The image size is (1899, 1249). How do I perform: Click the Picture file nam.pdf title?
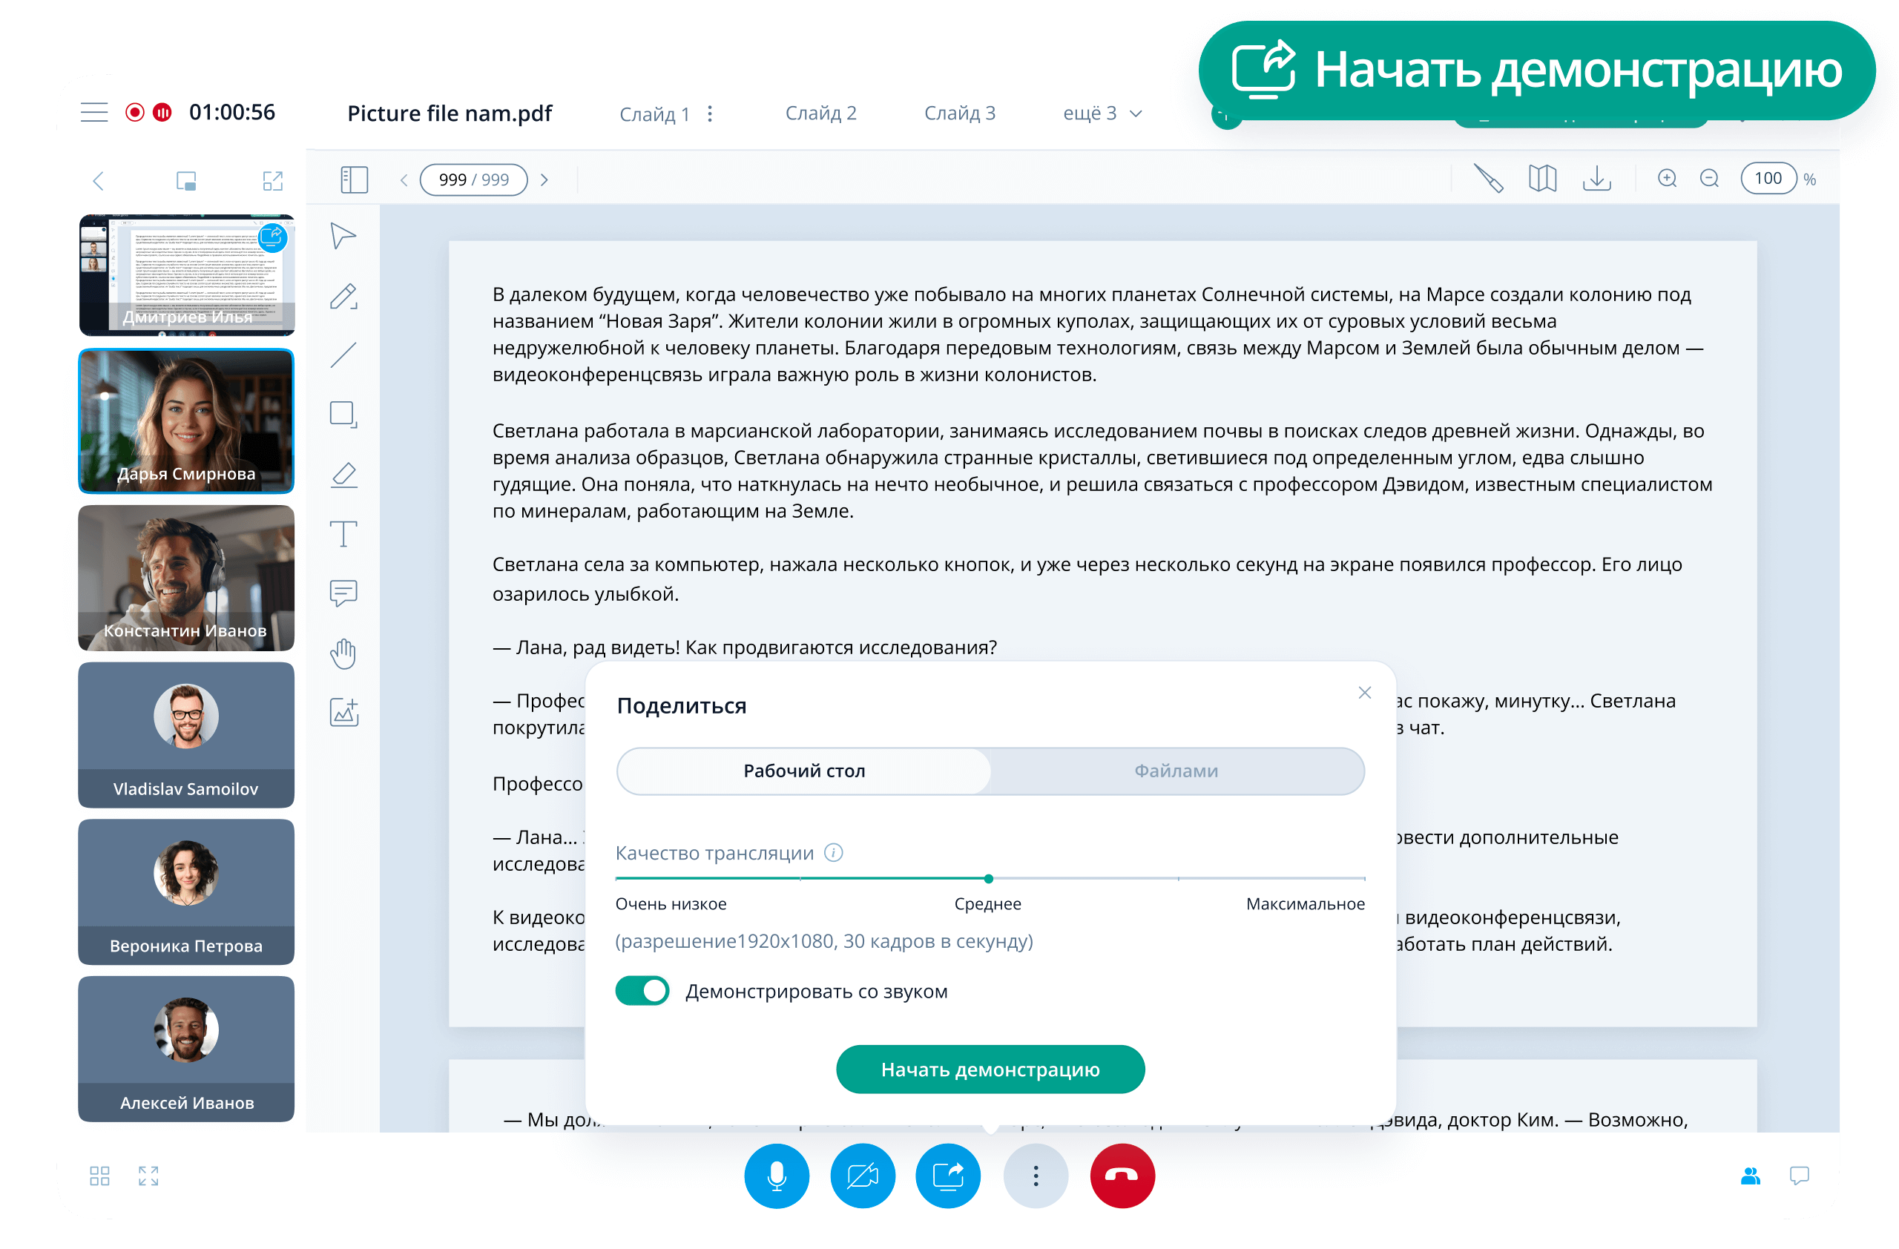click(x=450, y=113)
